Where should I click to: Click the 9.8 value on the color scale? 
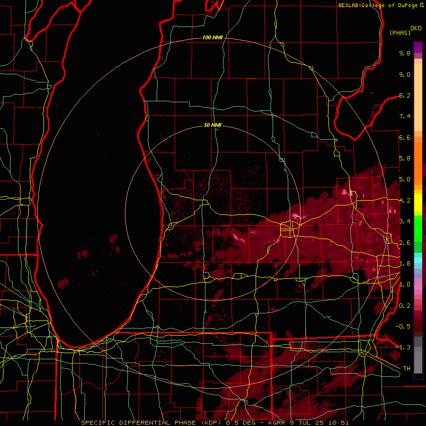(405, 53)
